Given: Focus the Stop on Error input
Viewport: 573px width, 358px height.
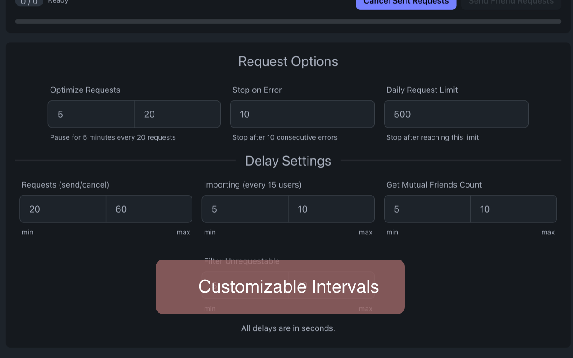Looking at the screenshot, I should click(x=302, y=114).
